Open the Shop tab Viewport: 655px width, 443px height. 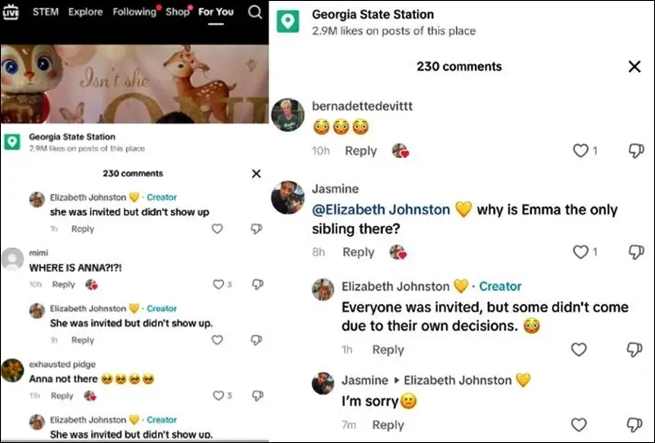tap(177, 12)
